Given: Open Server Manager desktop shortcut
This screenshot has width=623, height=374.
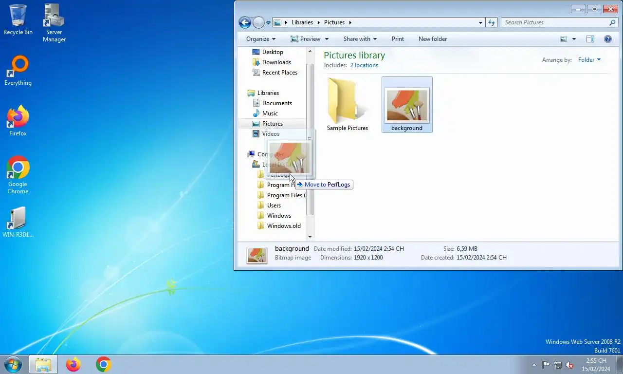Looking at the screenshot, I should pyautogui.click(x=54, y=22).
